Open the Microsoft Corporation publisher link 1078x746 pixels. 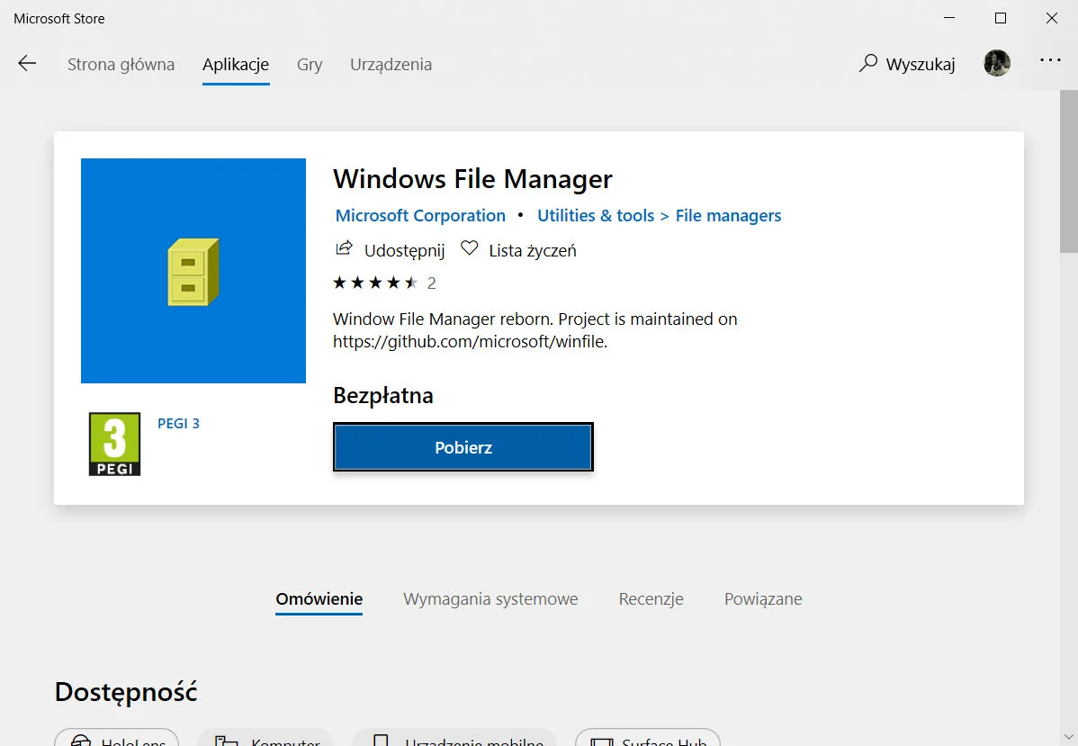coord(420,216)
